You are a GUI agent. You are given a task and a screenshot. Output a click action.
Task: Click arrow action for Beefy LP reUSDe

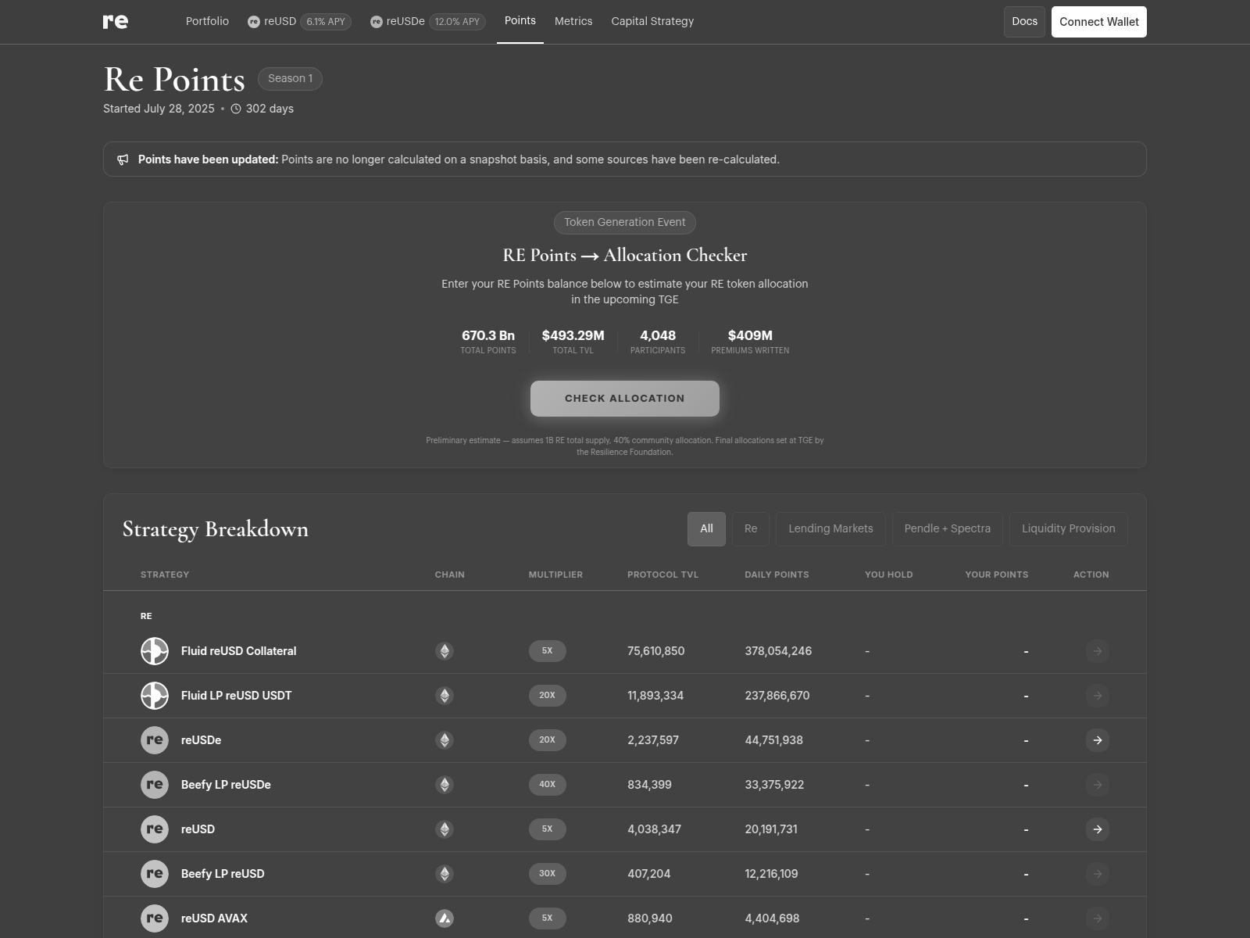click(1098, 785)
